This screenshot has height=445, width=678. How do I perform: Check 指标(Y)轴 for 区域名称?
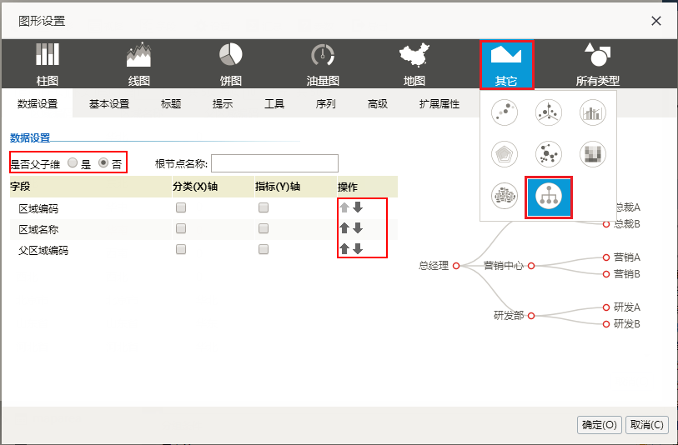264,228
